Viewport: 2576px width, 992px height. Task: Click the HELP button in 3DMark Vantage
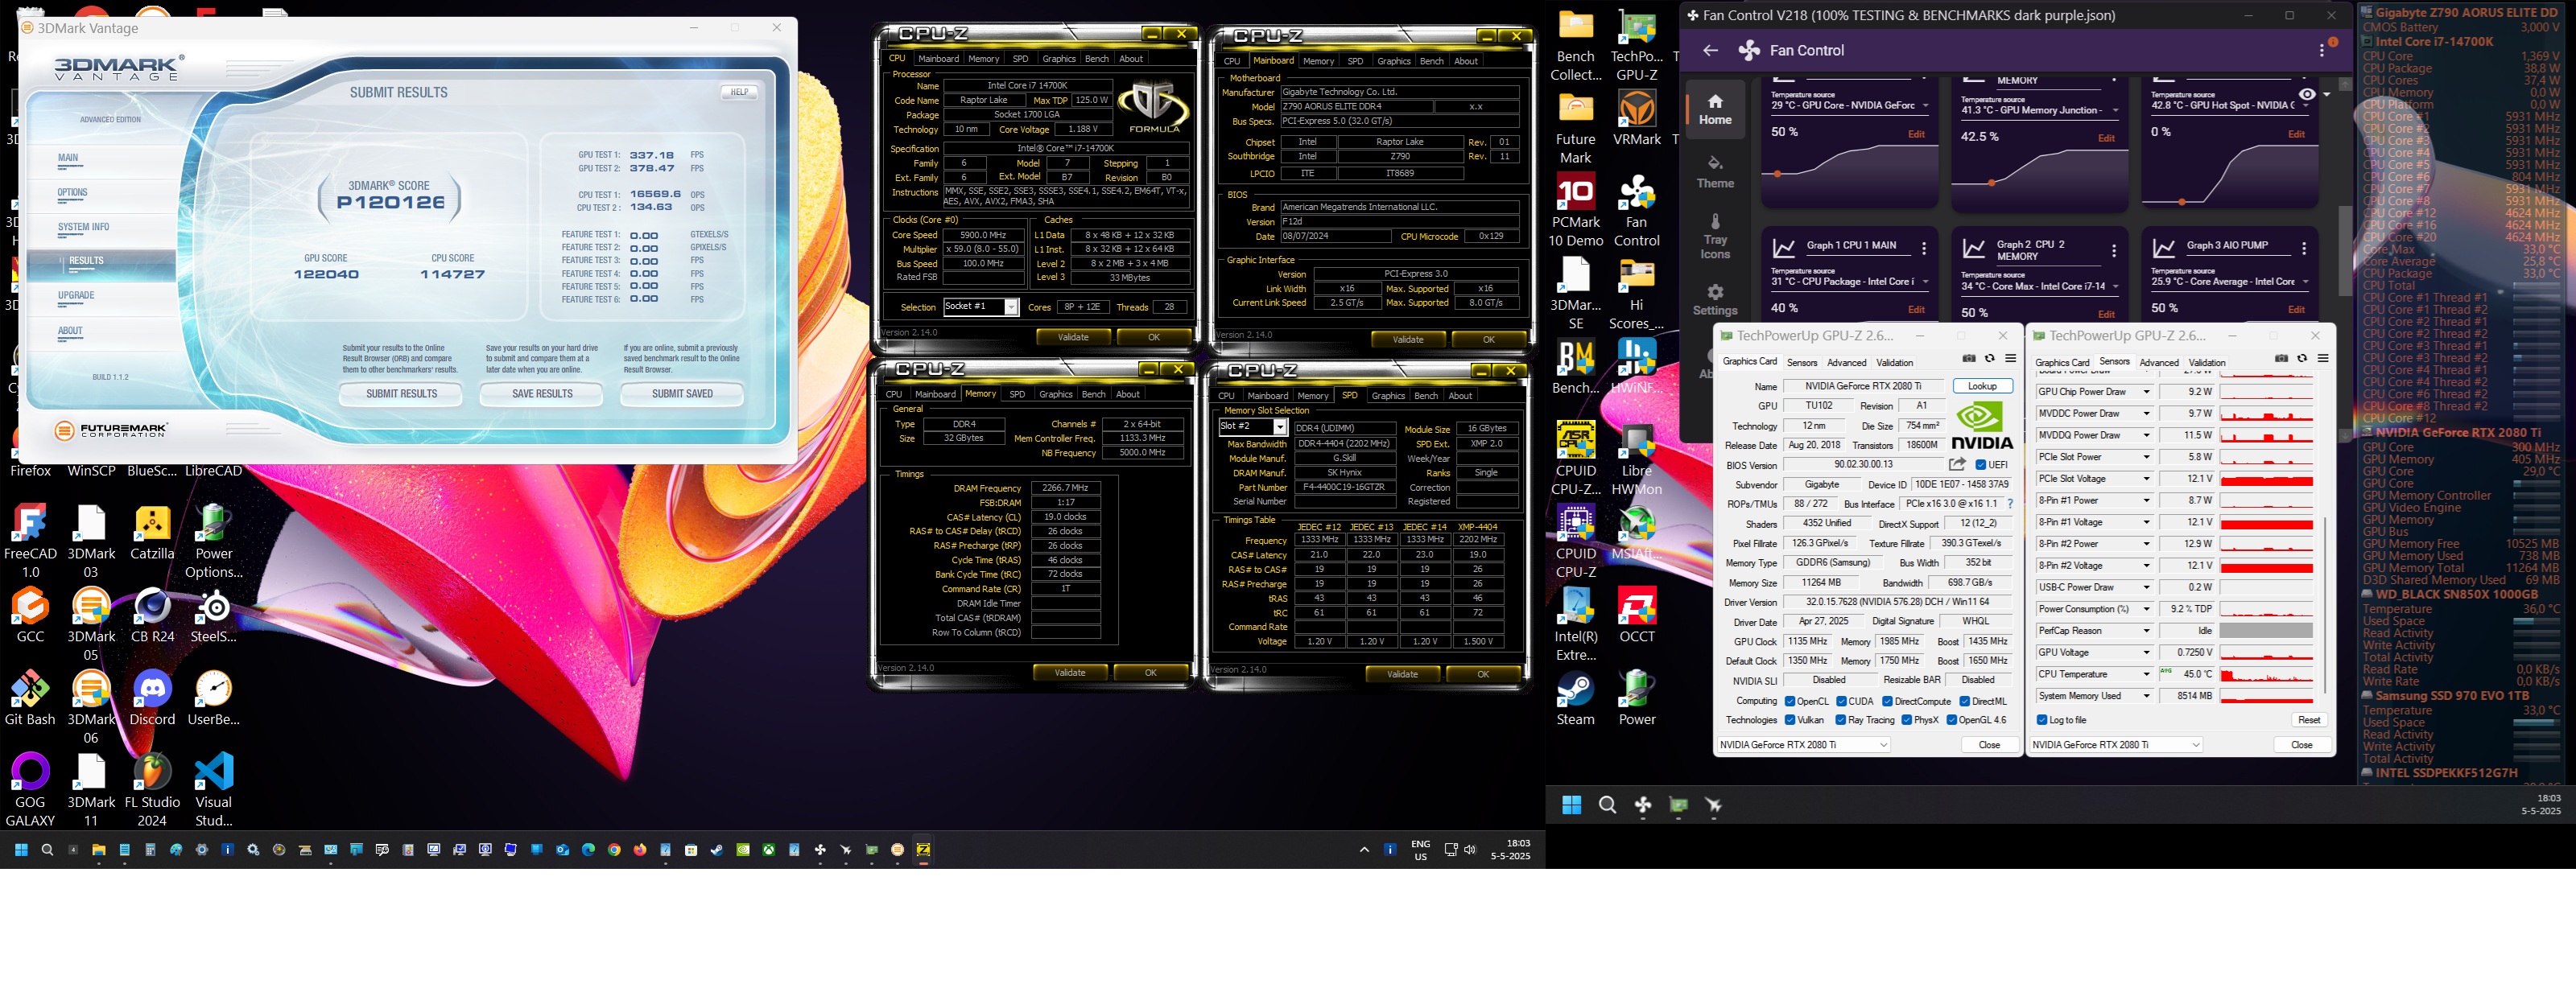739,92
